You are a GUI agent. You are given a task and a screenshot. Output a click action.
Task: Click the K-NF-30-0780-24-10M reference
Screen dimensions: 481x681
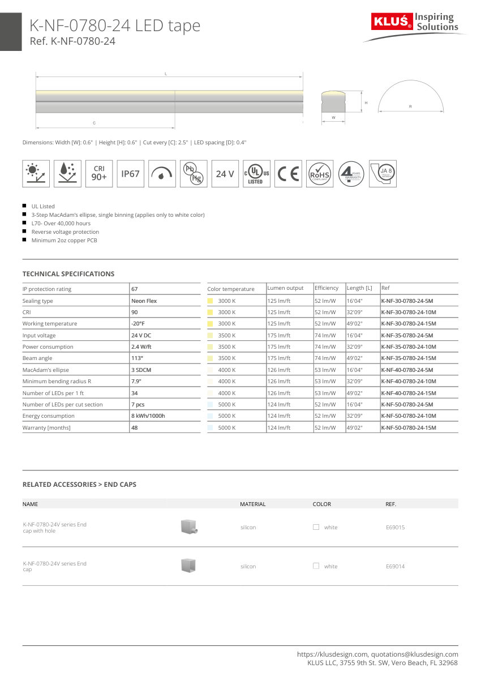(409, 312)
